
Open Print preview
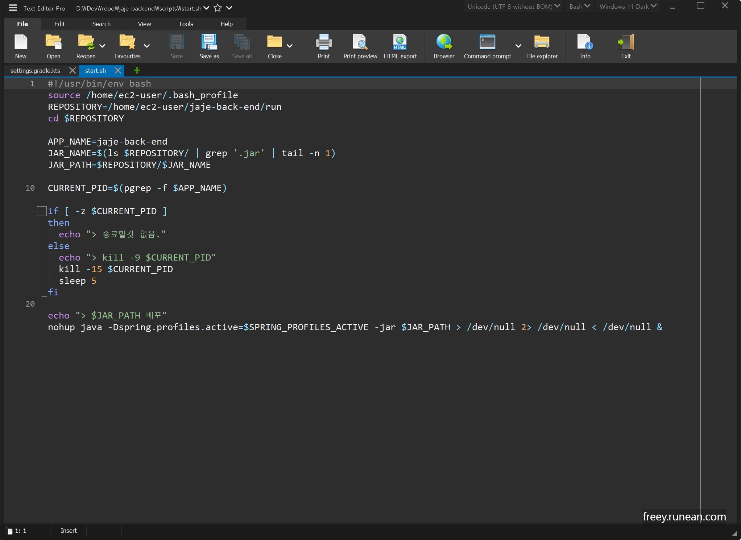360,46
